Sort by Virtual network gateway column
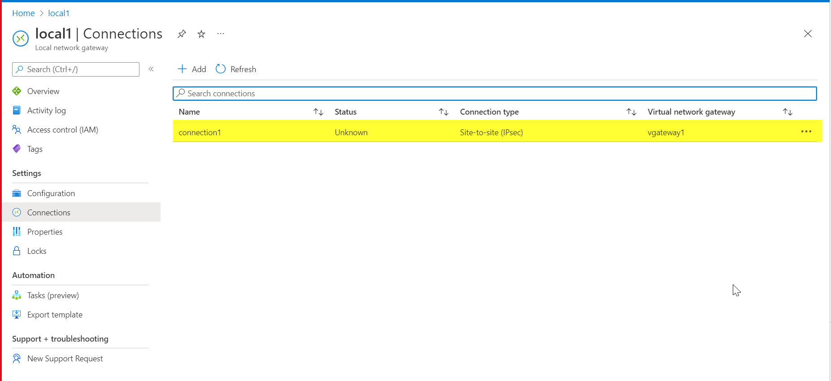Viewport: 831px width, 381px height. point(788,112)
